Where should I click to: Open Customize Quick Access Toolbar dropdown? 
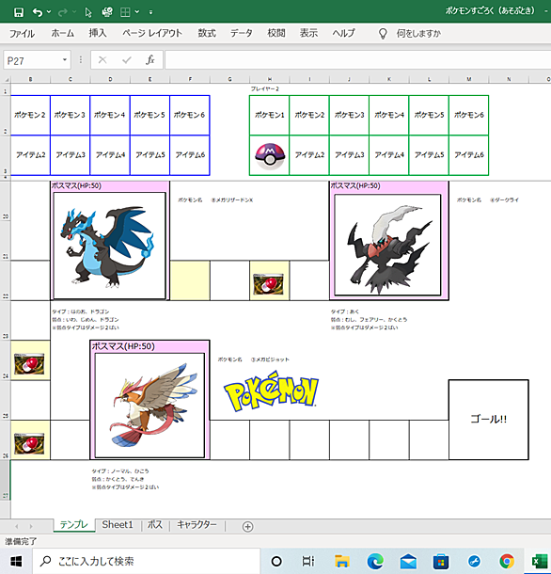(150, 12)
